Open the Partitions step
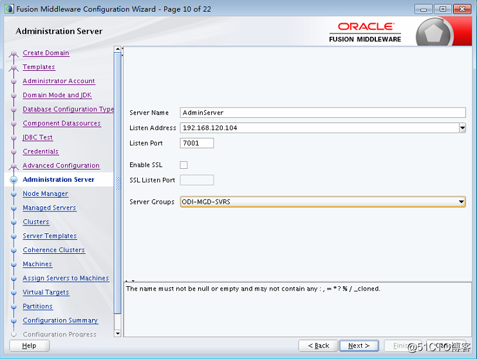 37,306
